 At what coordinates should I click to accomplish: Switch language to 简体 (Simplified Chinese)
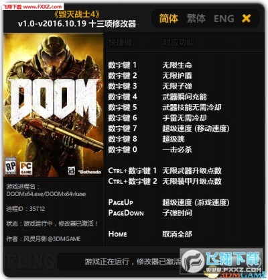pos(169,19)
